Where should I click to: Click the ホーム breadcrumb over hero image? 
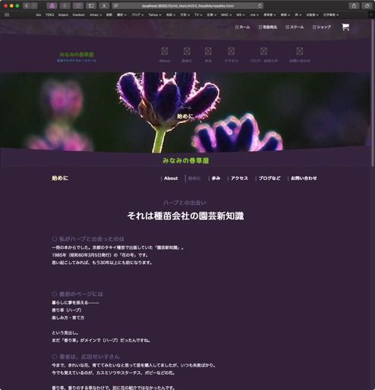(x=186, y=108)
